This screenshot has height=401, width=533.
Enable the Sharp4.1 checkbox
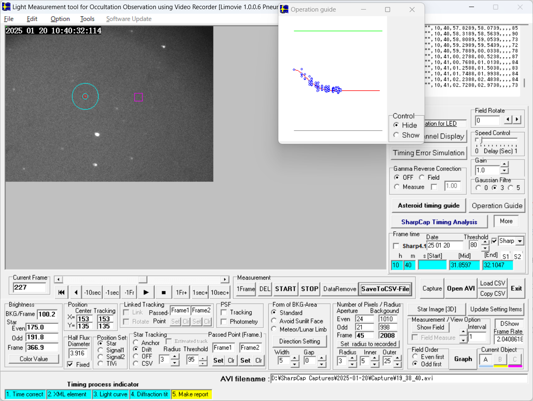pyautogui.click(x=396, y=246)
